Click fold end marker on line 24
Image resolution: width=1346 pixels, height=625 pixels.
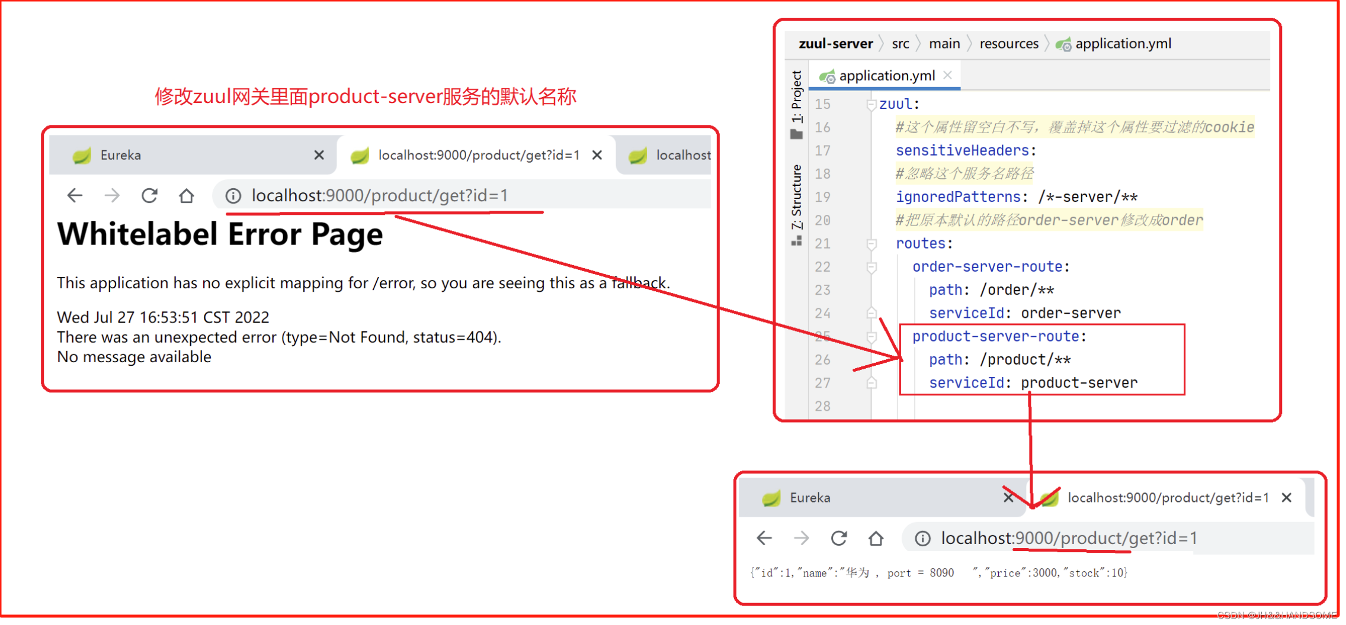click(x=871, y=313)
